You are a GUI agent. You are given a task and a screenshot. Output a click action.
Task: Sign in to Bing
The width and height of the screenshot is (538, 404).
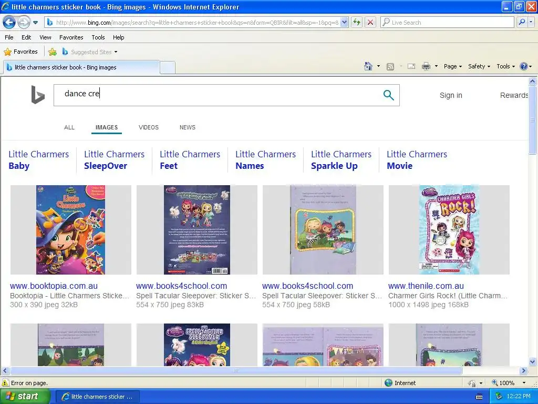[451, 95]
